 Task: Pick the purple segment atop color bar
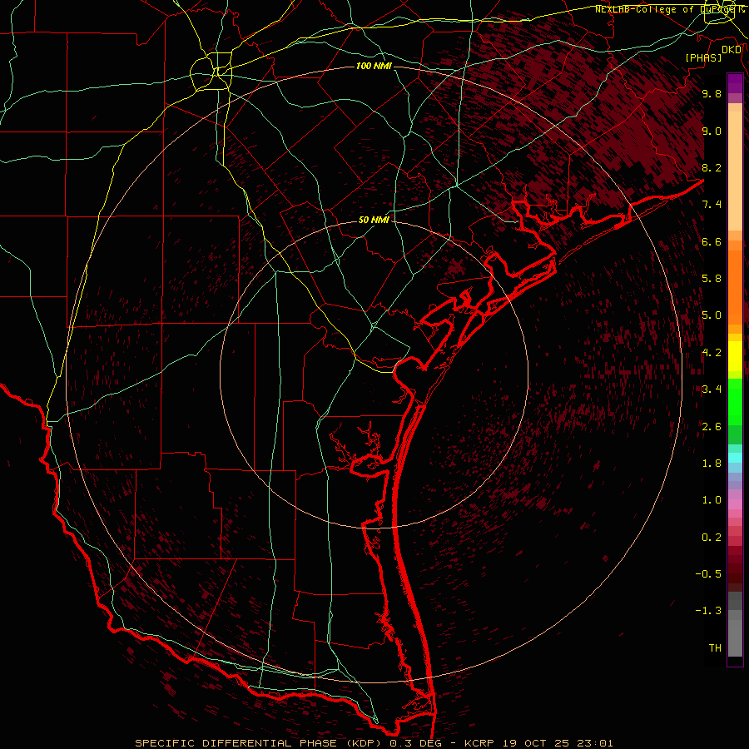pyautogui.click(x=735, y=83)
